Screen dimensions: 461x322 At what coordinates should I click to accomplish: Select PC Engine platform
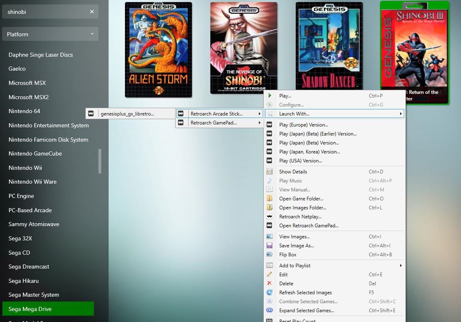pos(21,196)
